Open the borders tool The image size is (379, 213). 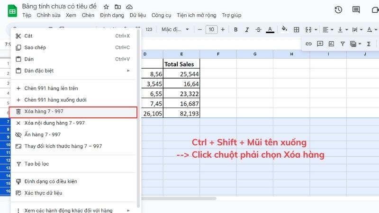pyautogui.click(x=297, y=29)
